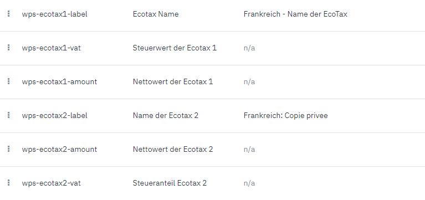Open the wps-ecotax2-vat attribute

pyautogui.click(x=51, y=183)
